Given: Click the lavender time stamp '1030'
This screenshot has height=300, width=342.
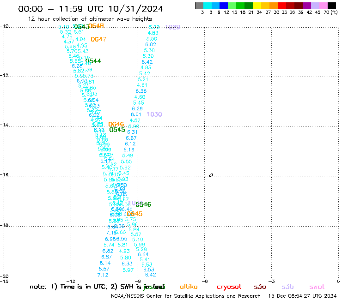Looking at the screenshot, I should (154, 114).
